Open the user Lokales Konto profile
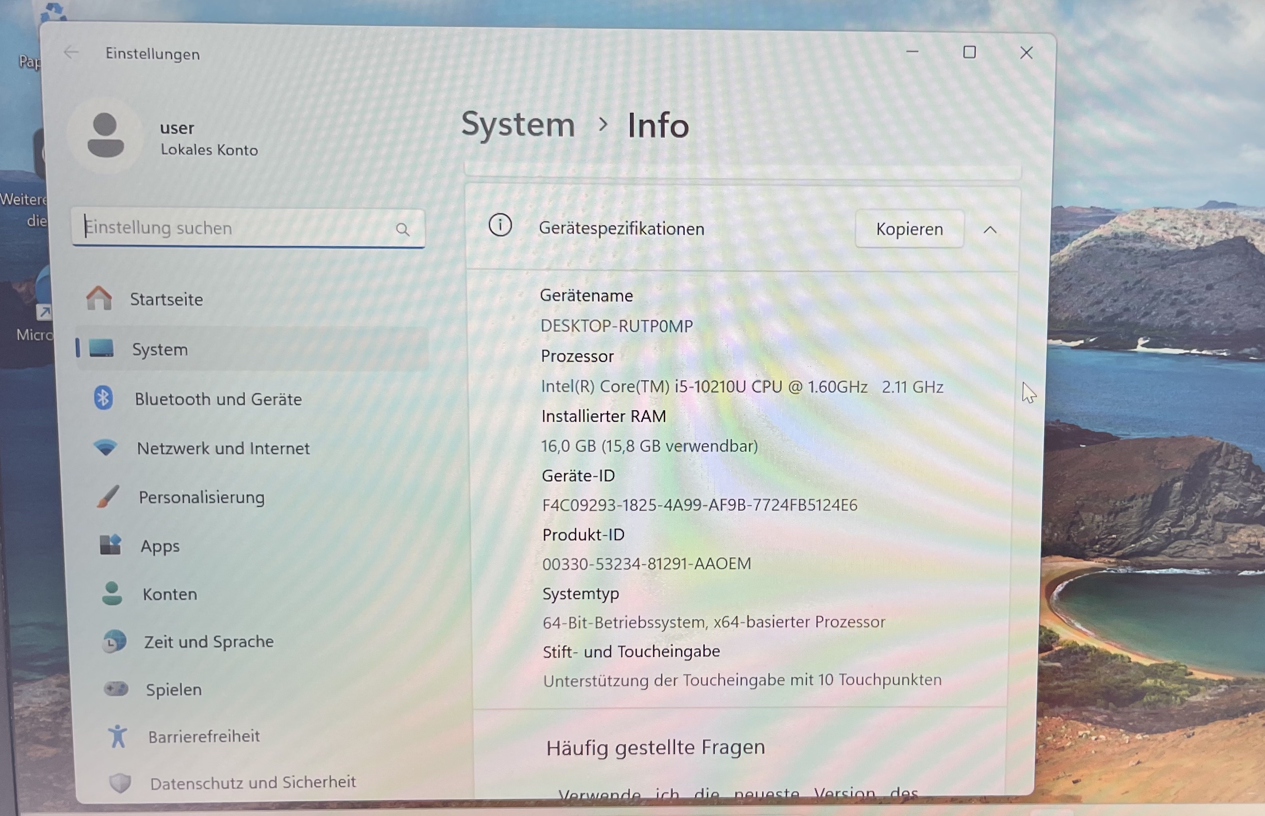The height and width of the screenshot is (816, 1265). (x=164, y=136)
